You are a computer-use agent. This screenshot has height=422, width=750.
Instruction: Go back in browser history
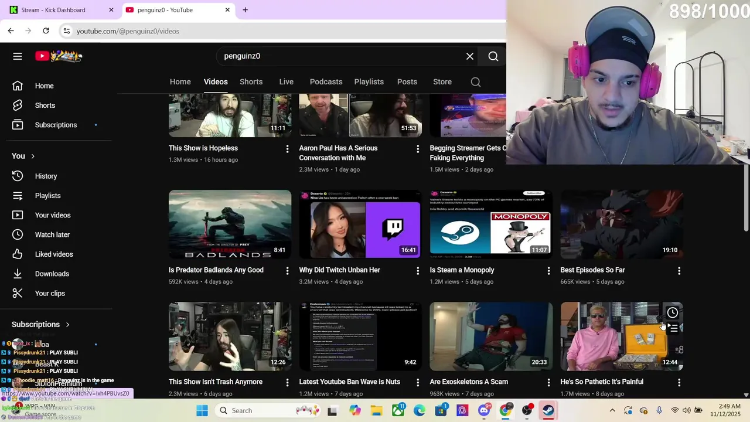pyautogui.click(x=11, y=30)
